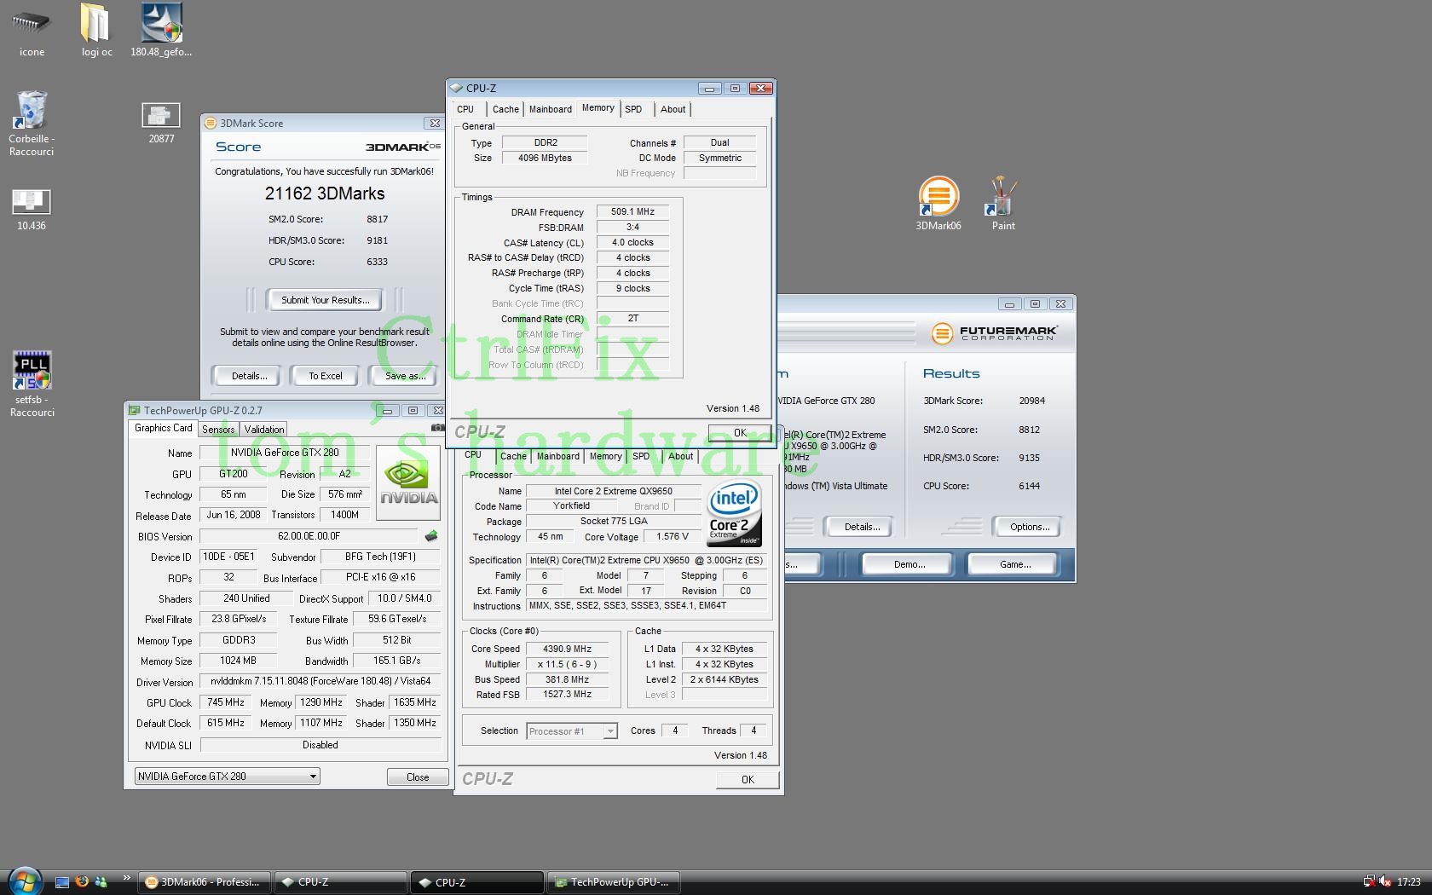
Task: Click the third quick launch icon
Action: [101, 882]
